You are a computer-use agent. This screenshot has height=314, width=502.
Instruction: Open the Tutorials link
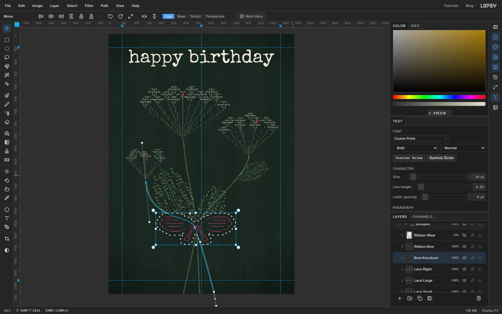(x=451, y=6)
